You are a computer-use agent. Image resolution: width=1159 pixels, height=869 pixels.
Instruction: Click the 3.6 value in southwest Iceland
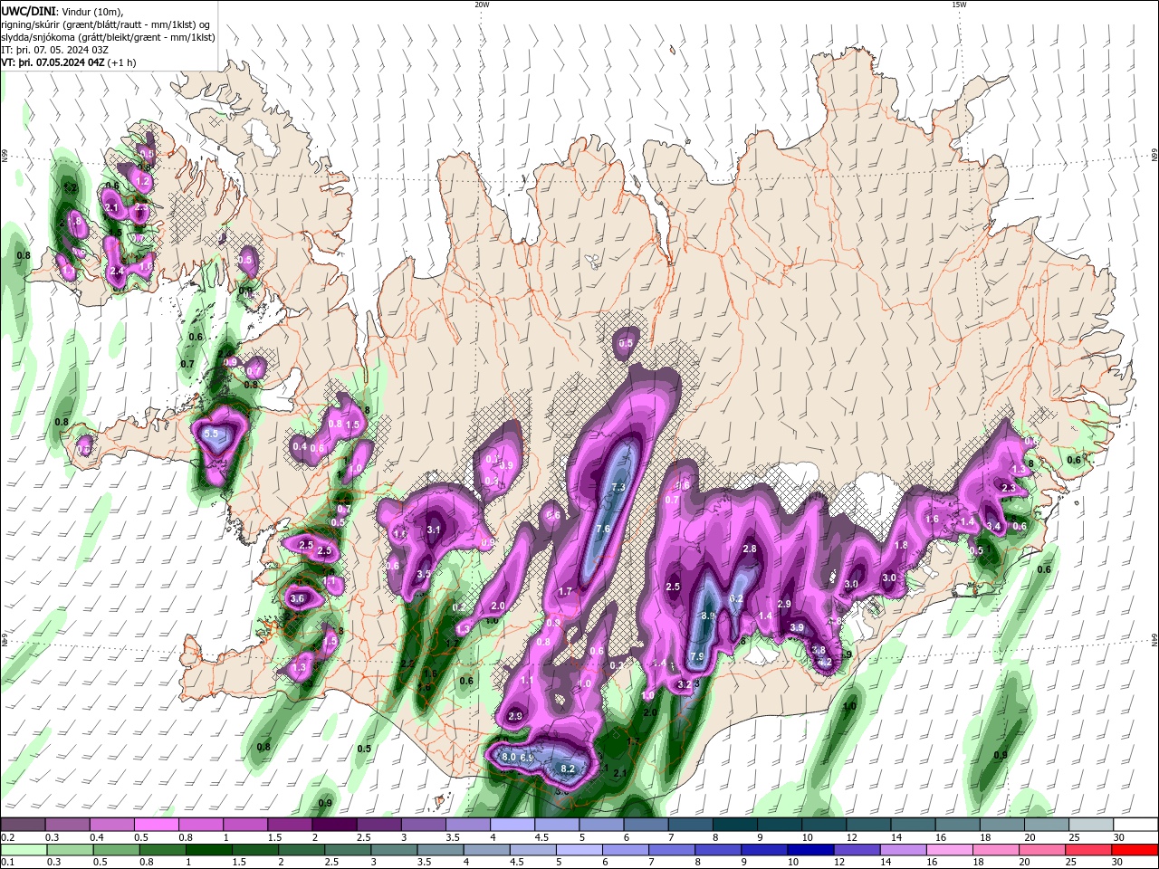(x=297, y=598)
